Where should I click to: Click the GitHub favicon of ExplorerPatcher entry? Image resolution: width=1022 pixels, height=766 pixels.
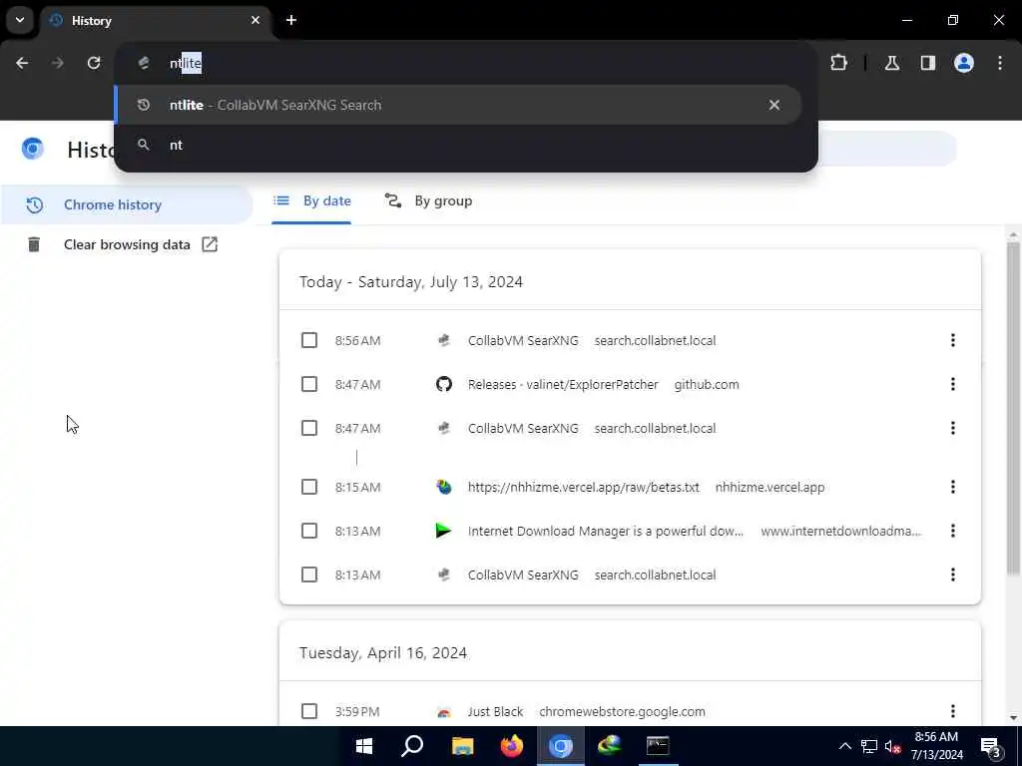(x=444, y=384)
